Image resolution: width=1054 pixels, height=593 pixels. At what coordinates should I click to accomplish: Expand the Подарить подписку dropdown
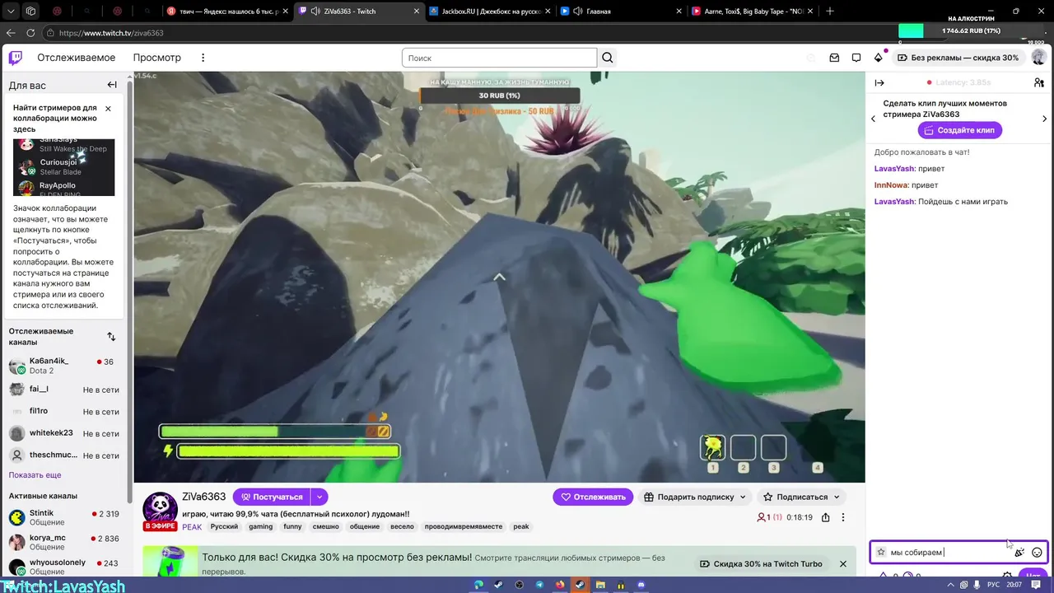(743, 497)
